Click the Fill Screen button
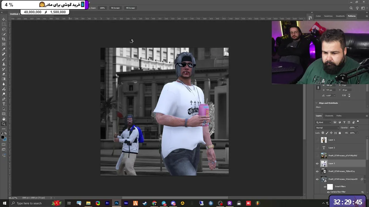This screenshot has height=207, width=369. point(130,8)
